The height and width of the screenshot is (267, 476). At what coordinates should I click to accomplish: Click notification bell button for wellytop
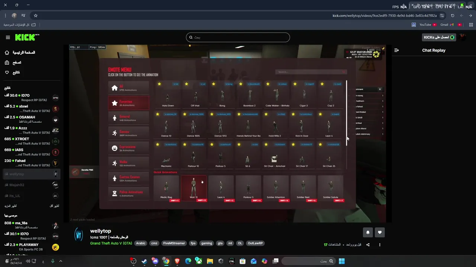(368, 233)
